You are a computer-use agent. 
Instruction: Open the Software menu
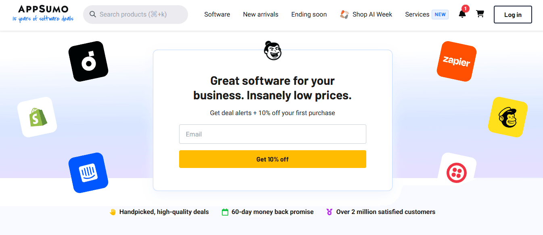[217, 14]
